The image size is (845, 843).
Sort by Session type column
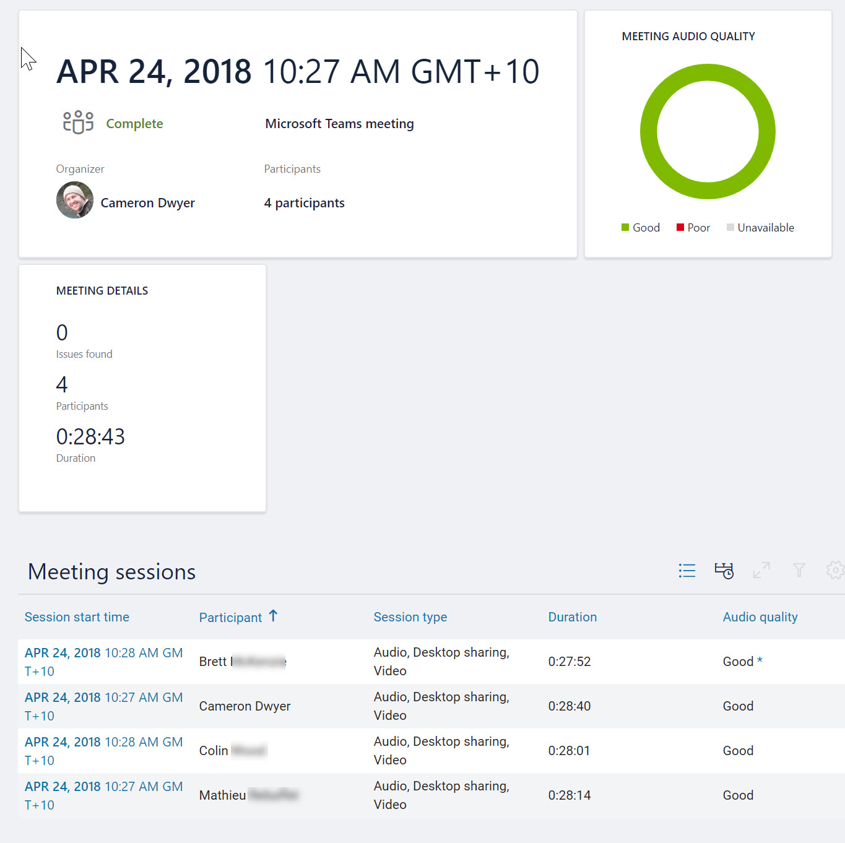(410, 617)
